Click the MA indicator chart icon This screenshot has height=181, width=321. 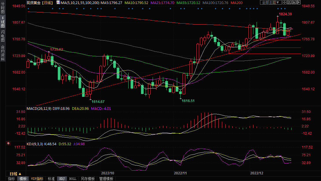tap(58, 3)
